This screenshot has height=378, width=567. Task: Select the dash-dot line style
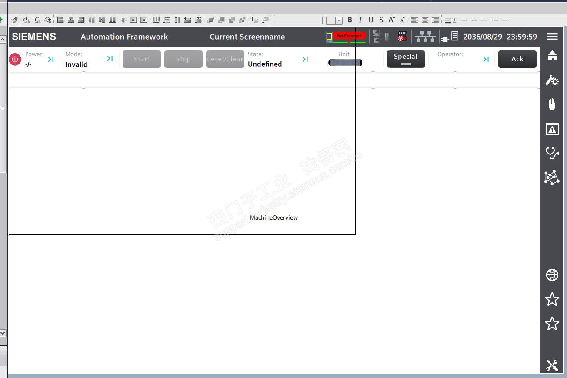495,20
